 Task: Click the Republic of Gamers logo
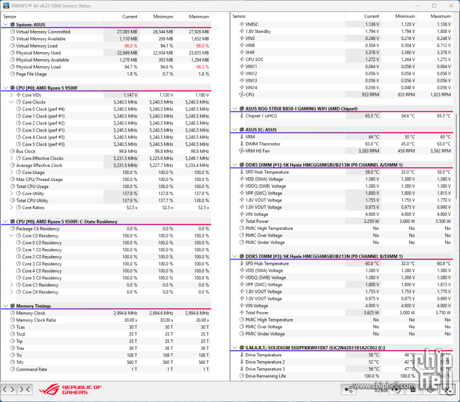tap(70, 389)
